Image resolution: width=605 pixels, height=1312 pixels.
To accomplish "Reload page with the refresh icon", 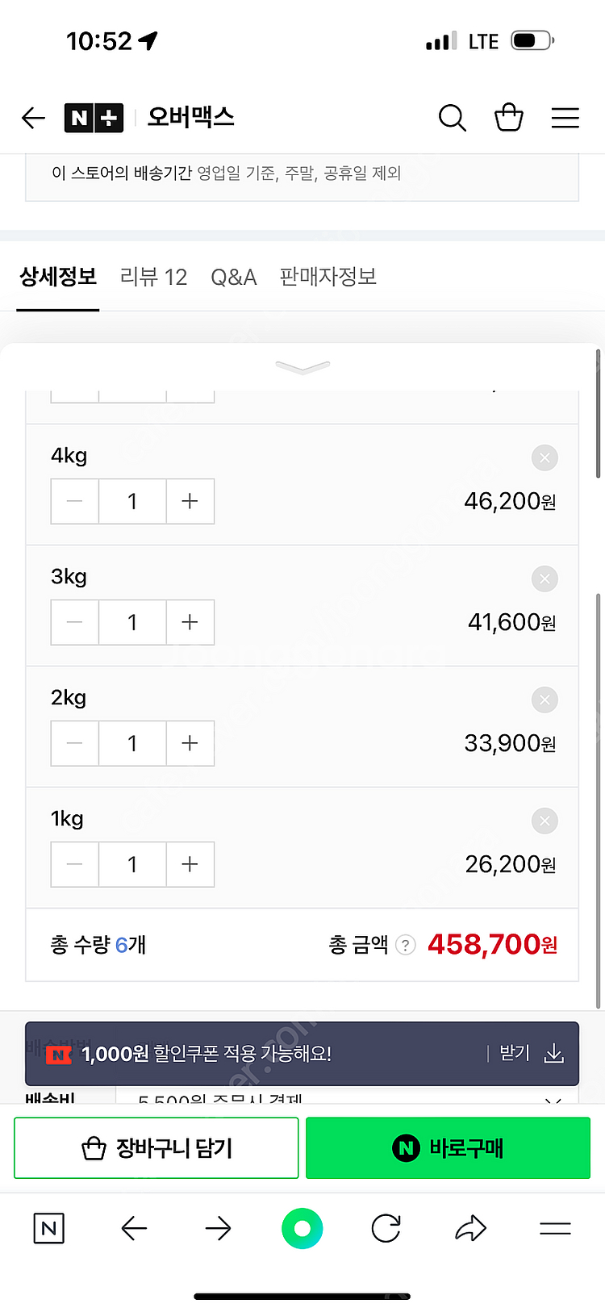I will [x=386, y=1228].
